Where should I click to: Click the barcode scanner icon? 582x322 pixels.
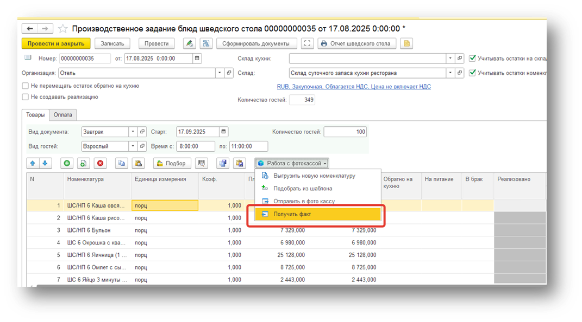coord(202,163)
